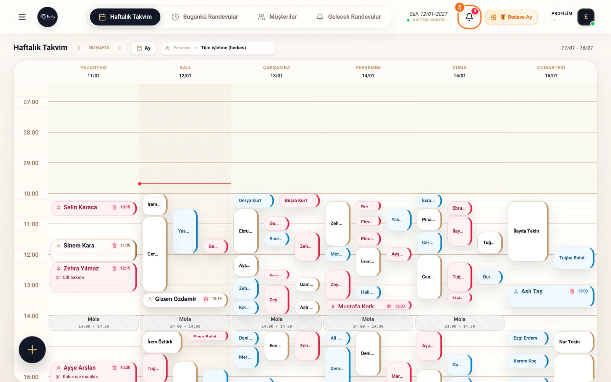Select the Gelecek Randevular tab
The image size is (611, 382).
(349, 17)
